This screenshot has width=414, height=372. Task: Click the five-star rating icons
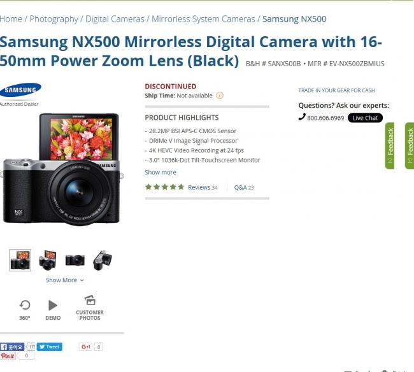(164, 187)
